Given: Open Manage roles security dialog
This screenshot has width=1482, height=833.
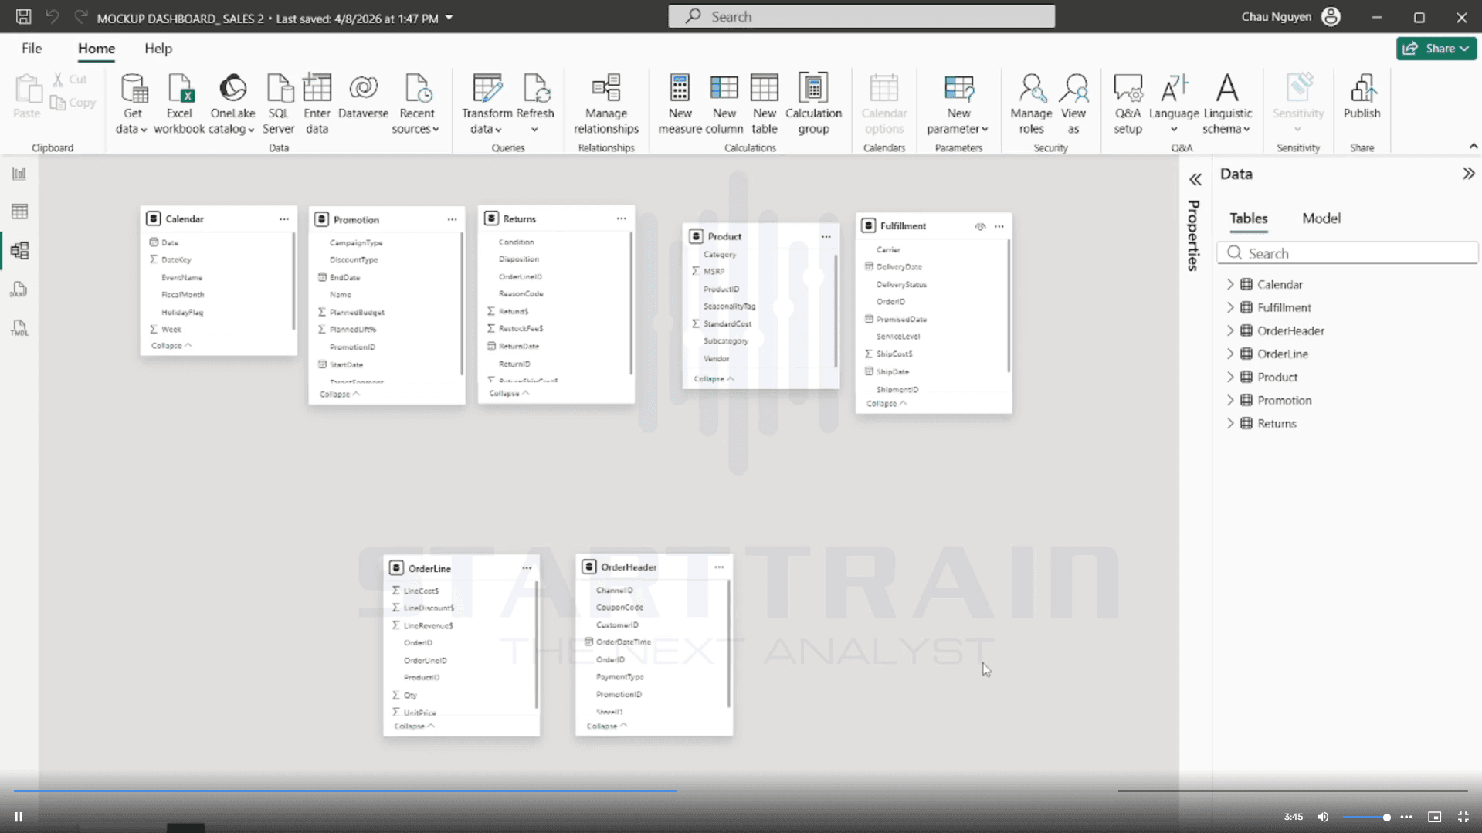Looking at the screenshot, I should (x=1031, y=104).
